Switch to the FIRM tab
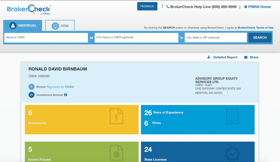The image size is (280, 162). [60, 25]
